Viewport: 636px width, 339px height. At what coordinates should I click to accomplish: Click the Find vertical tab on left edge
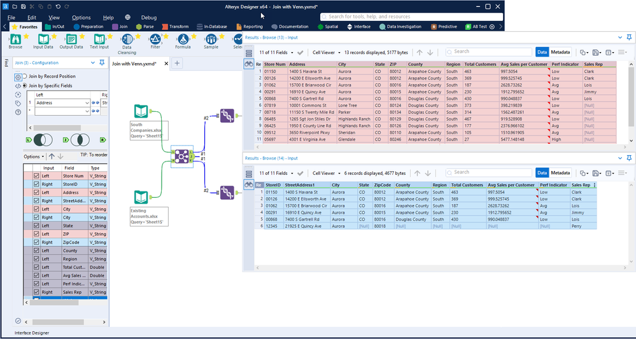[6, 62]
